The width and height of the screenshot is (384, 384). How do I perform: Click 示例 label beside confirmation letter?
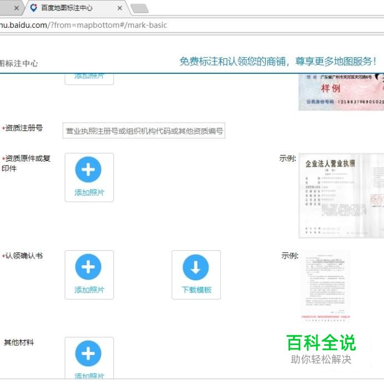290,256
